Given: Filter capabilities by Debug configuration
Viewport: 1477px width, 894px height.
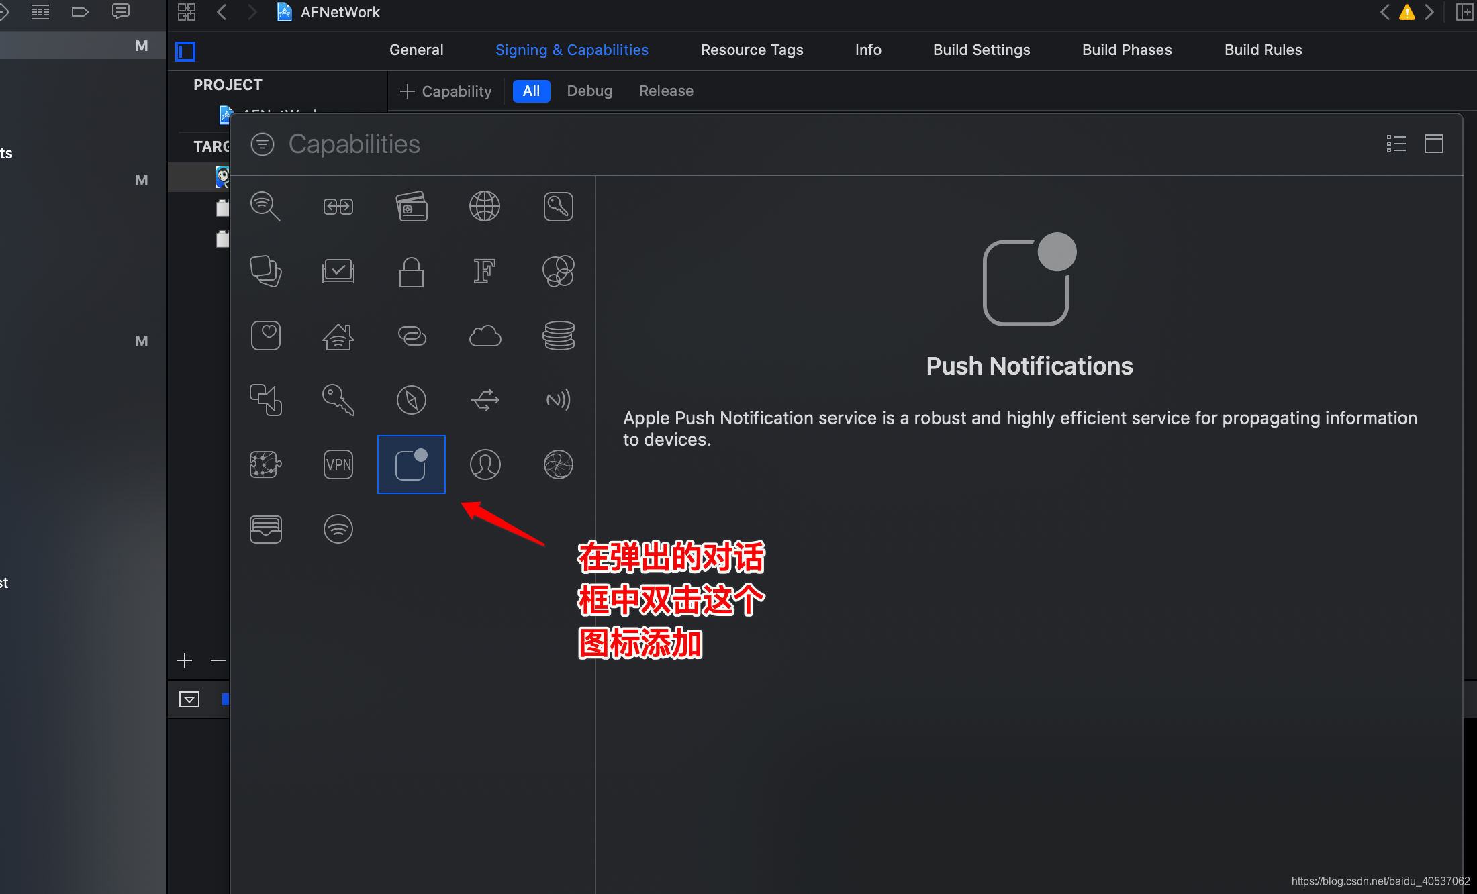Looking at the screenshot, I should (589, 91).
